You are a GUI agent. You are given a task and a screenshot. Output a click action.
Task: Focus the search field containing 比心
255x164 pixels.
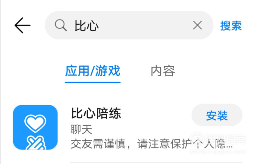(129, 25)
